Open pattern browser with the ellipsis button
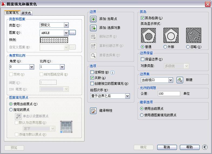Screen dimensions: 212x154 [x=73, y=33]
